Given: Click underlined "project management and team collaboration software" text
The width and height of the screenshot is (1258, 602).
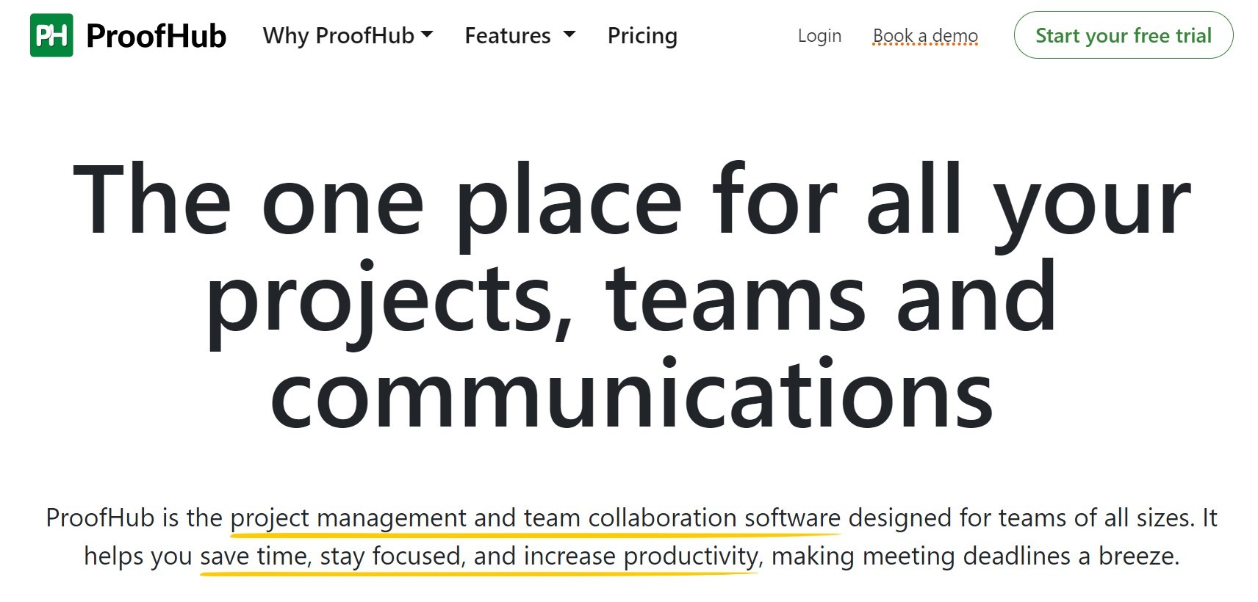Looking at the screenshot, I should tap(535, 518).
